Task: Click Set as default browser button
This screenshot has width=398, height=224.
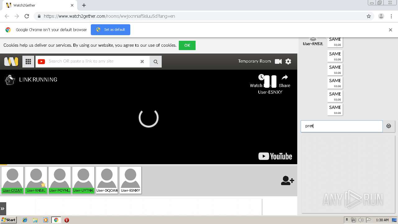Action: (110, 30)
